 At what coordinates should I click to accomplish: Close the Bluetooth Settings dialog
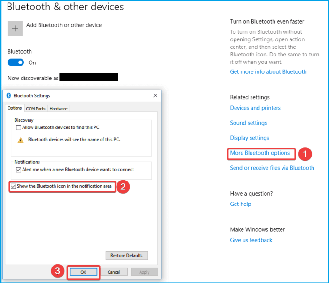click(155, 95)
